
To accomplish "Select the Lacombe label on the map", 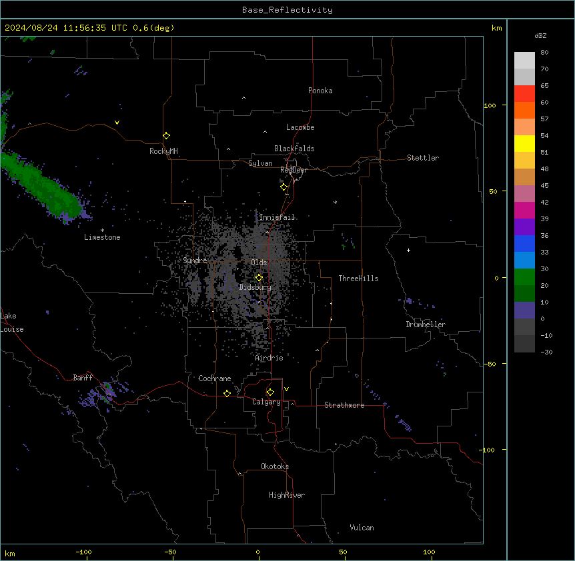I will (x=300, y=127).
